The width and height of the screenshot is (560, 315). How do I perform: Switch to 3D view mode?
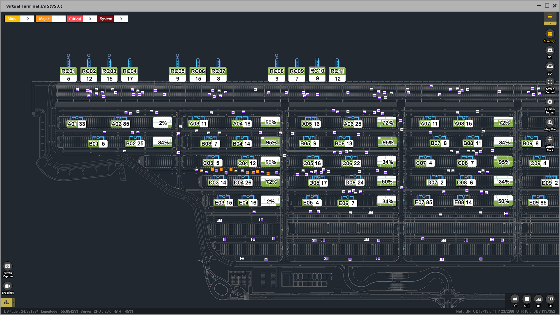click(550, 67)
